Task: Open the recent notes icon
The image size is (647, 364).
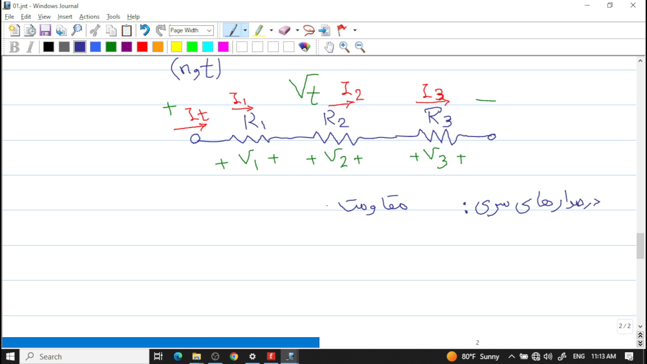Action: (30, 30)
